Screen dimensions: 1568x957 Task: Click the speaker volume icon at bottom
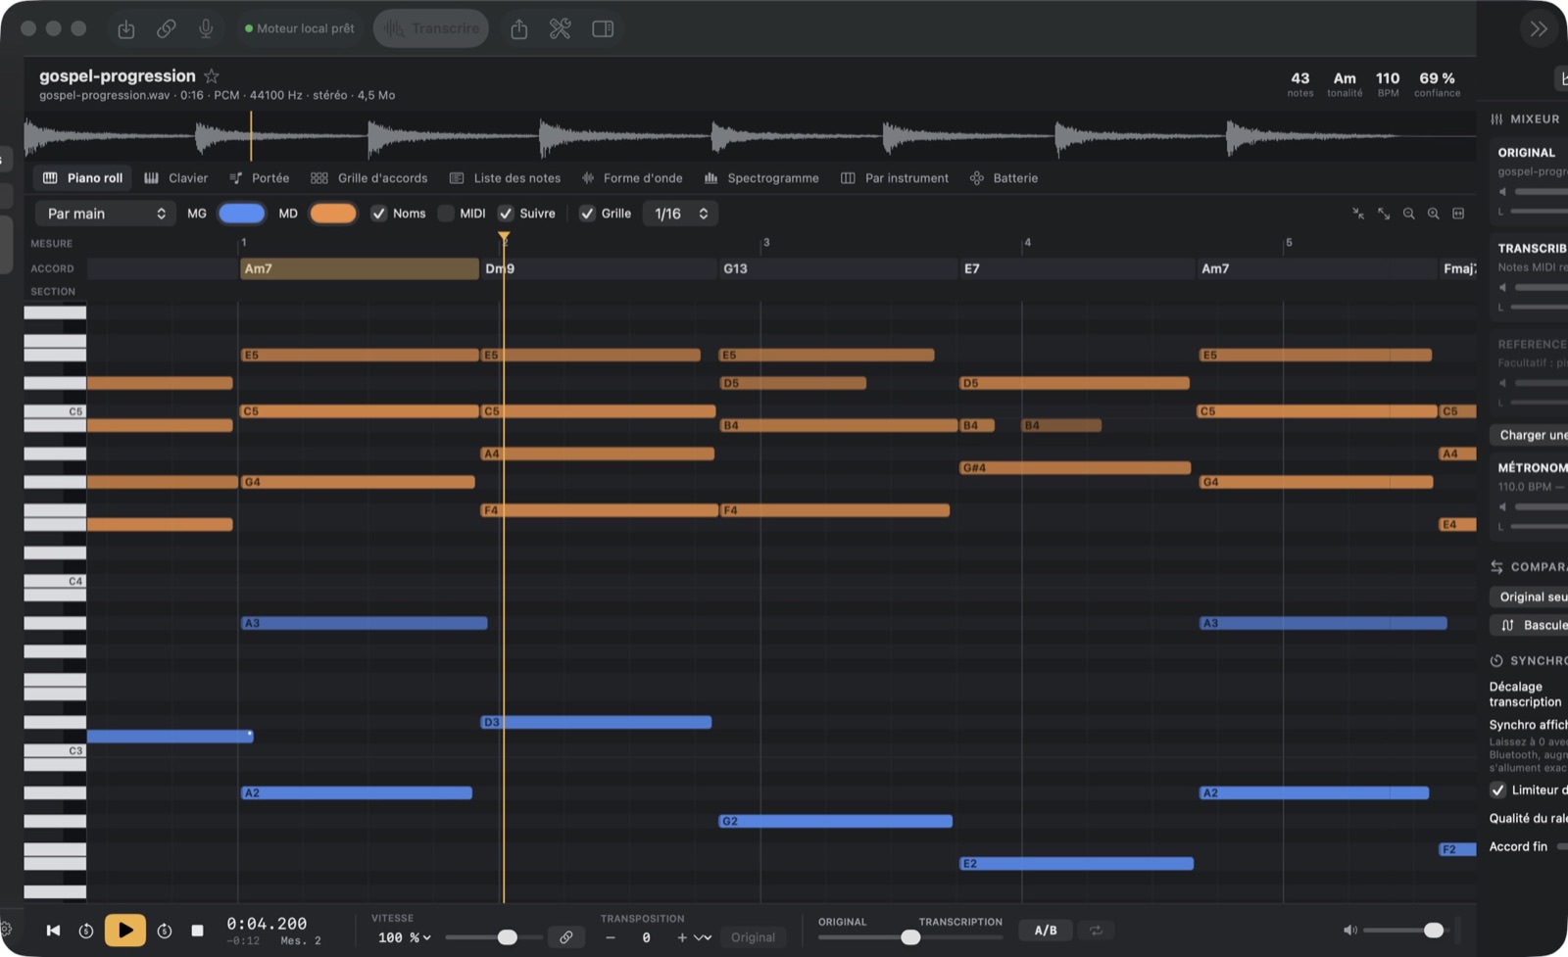click(1349, 931)
